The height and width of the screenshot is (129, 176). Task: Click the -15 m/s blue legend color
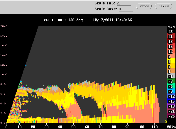pyautogui.click(x=172, y=101)
